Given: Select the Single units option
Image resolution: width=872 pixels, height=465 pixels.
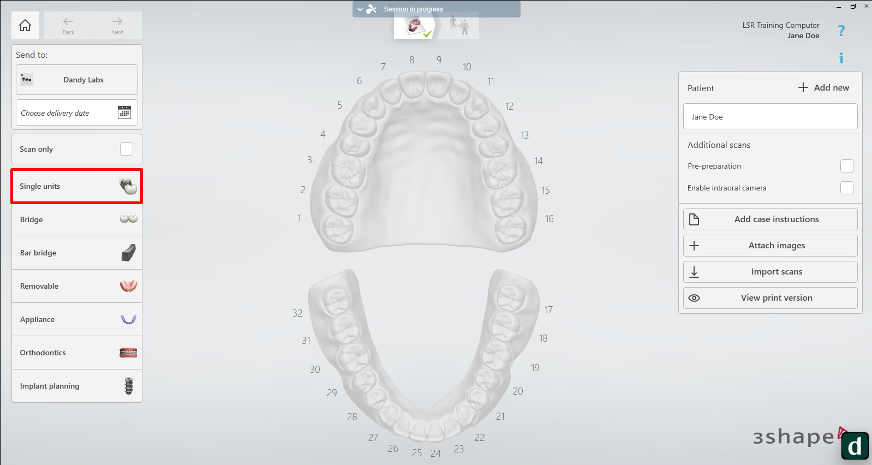Looking at the screenshot, I should point(77,186).
